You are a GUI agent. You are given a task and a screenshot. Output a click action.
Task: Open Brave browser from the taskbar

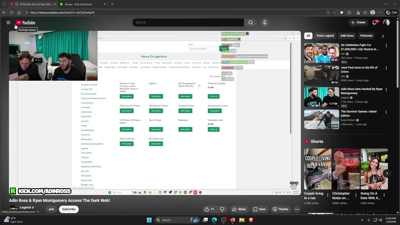251,220
